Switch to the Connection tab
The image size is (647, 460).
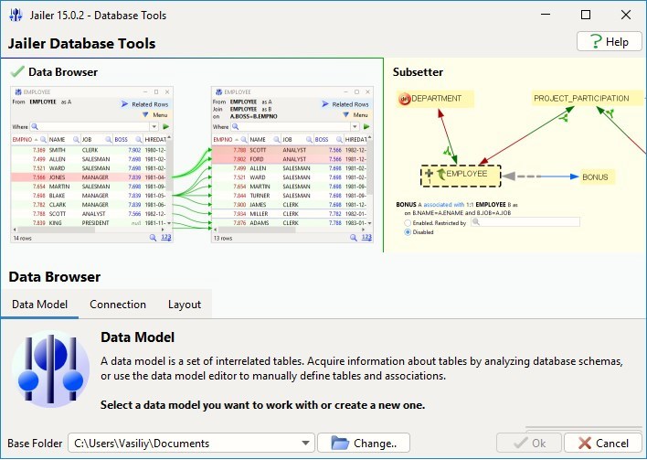118,305
